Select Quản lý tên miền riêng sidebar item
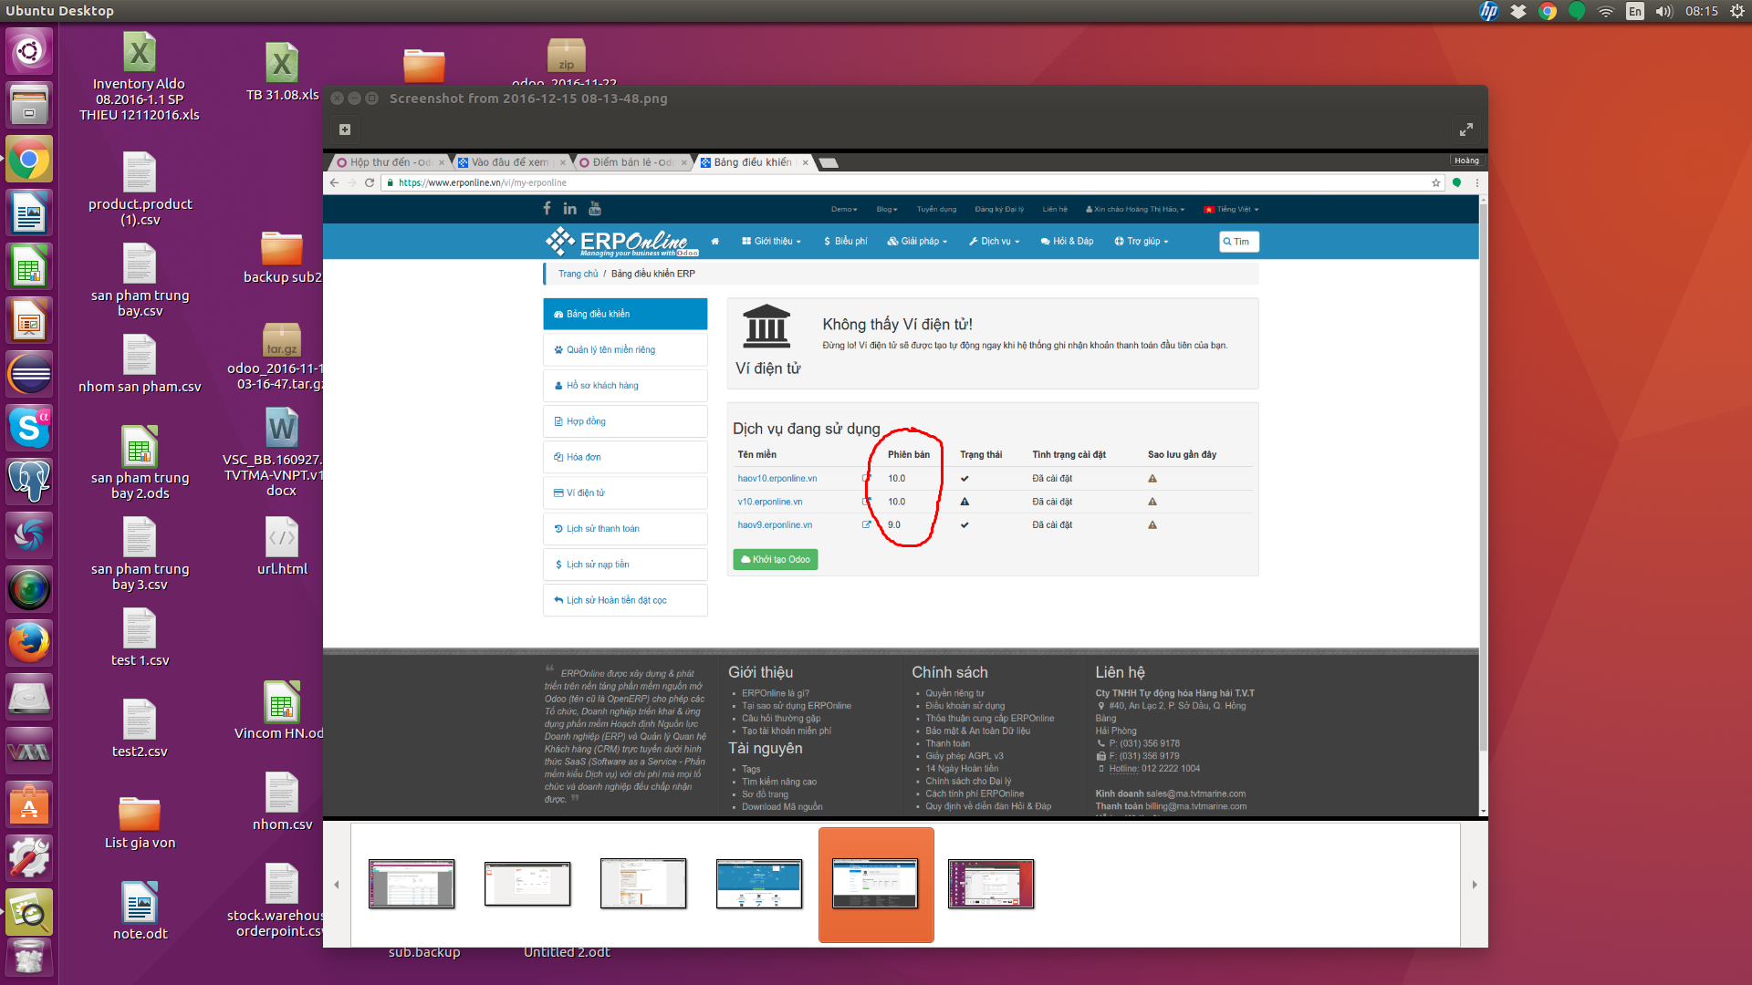This screenshot has height=985, width=1752. point(625,350)
